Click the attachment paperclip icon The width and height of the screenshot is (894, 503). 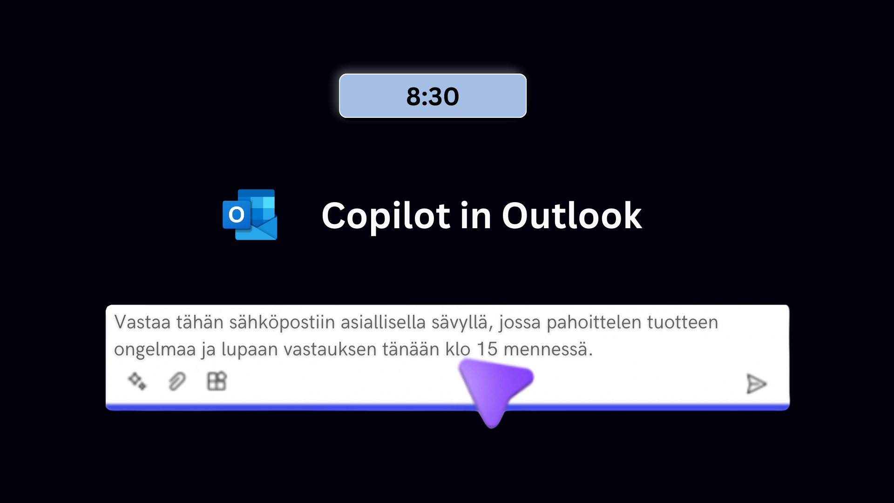[177, 381]
